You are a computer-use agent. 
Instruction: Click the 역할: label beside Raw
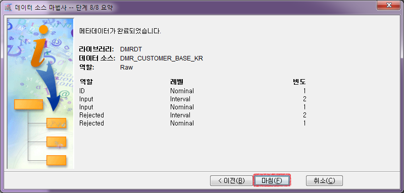[x=87, y=68]
